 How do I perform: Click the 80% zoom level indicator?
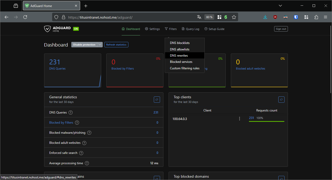(x=209, y=17)
